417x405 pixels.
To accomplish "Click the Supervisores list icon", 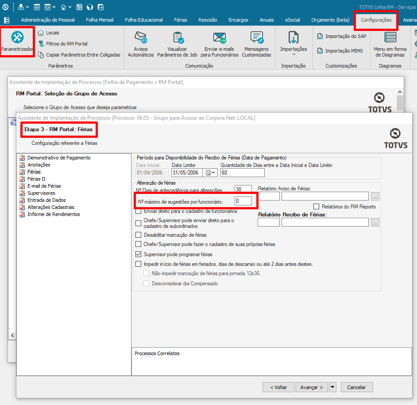I will coord(22,193).
